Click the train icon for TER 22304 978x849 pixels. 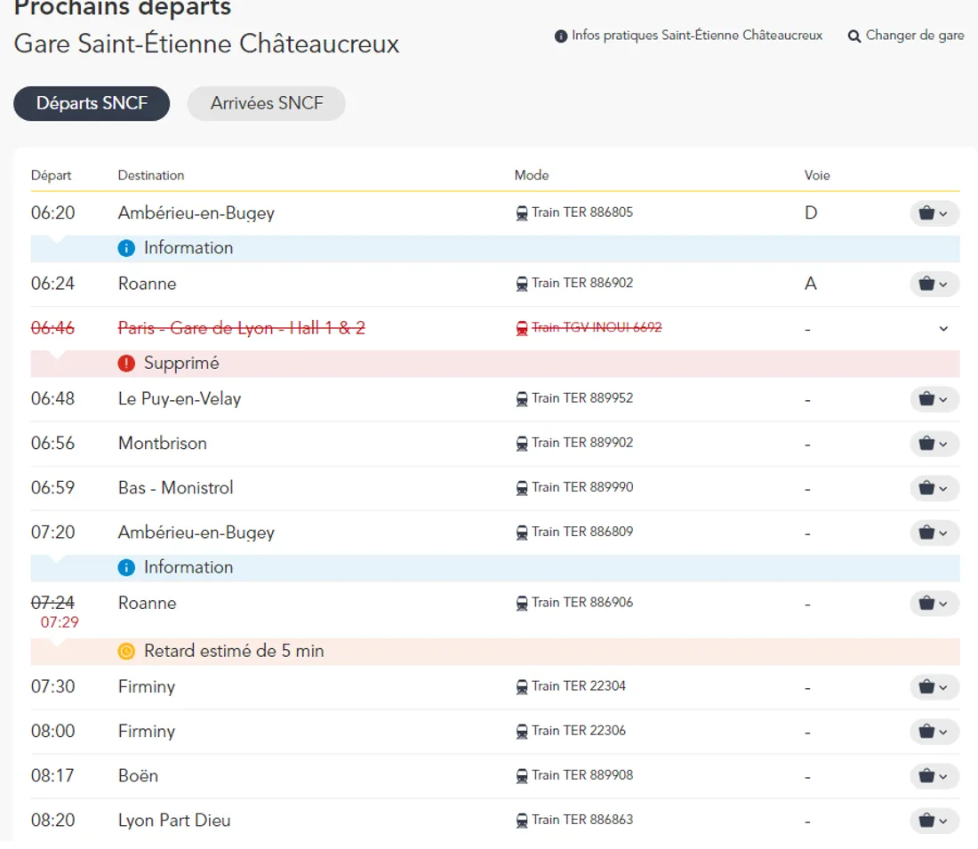coord(522,687)
